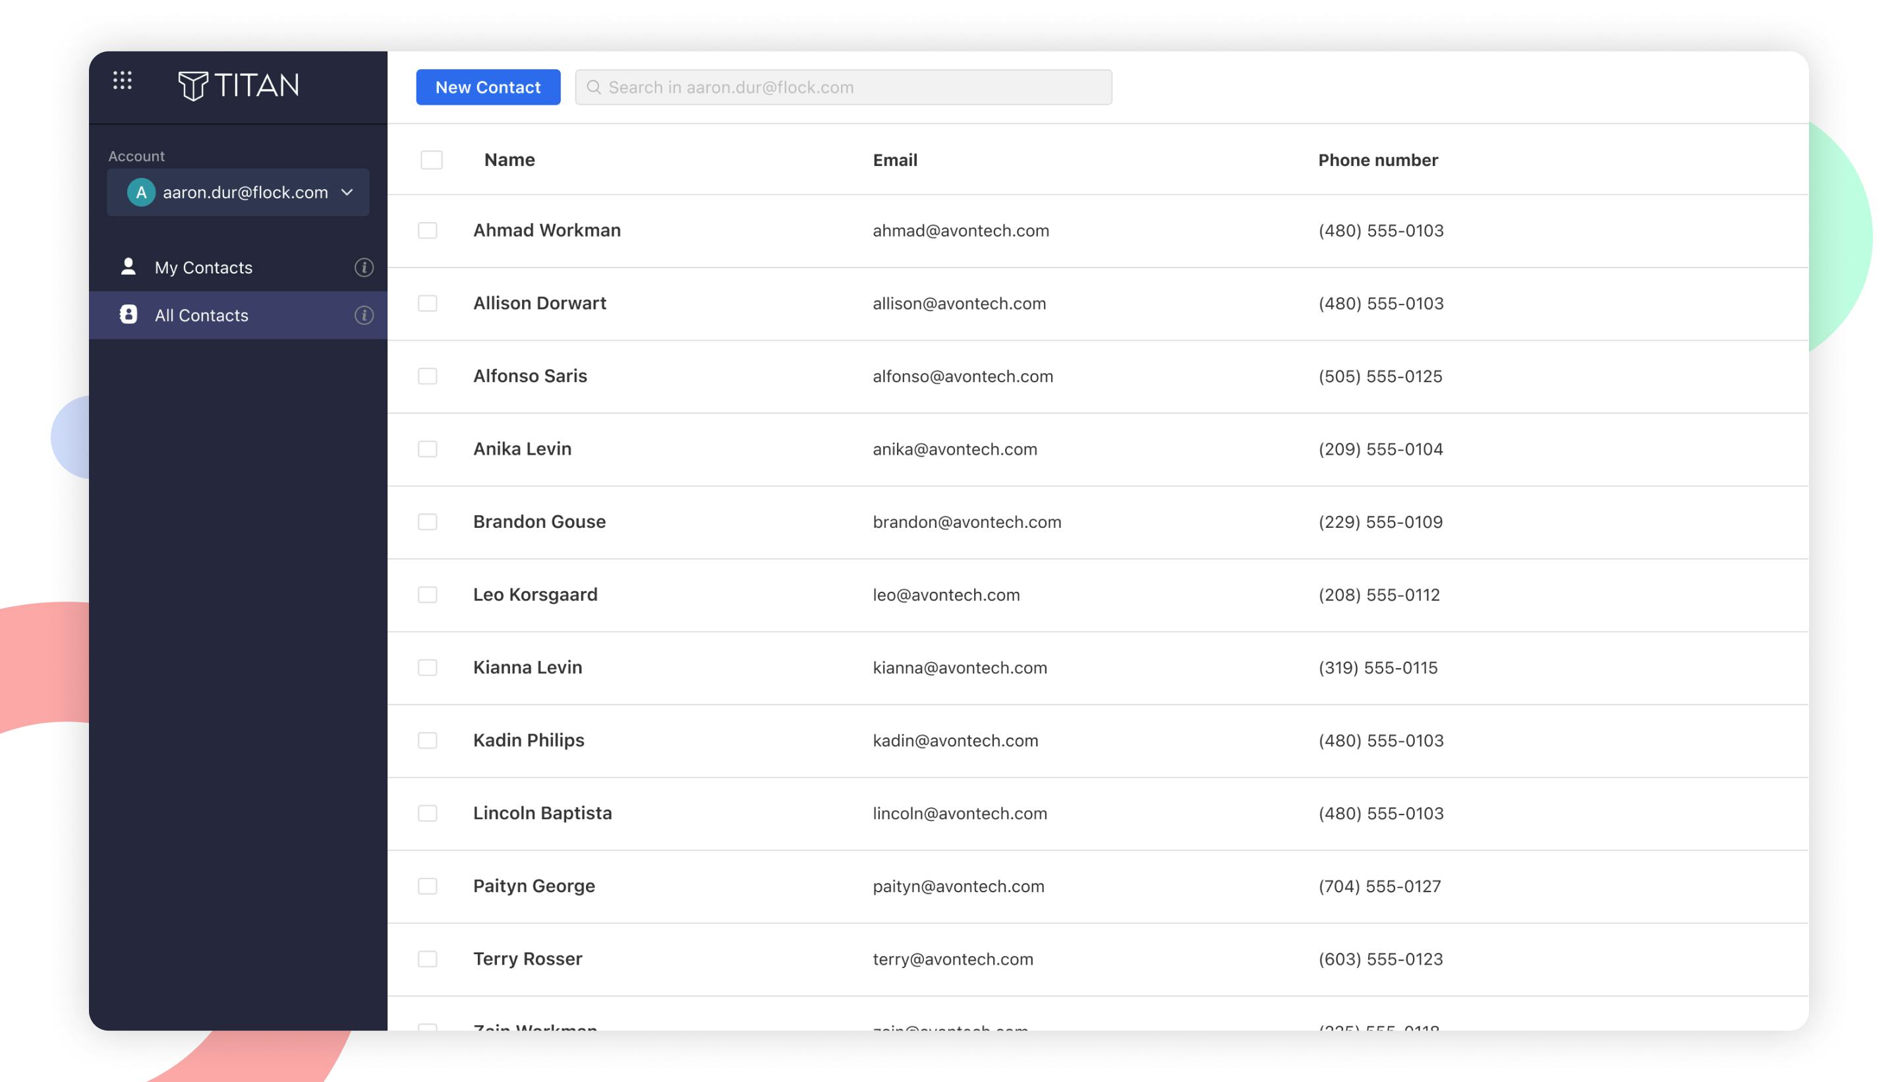Open email link allison@avontech.com
1898x1082 pixels.
point(959,303)
